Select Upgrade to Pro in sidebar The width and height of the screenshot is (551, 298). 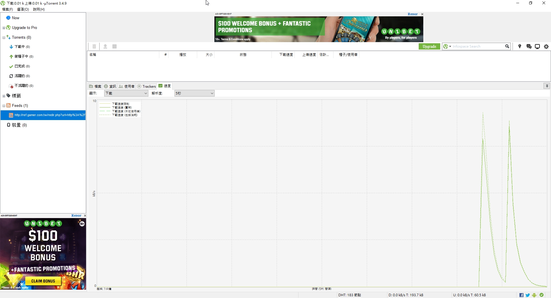pyautogui.click(x=24, y=28)
